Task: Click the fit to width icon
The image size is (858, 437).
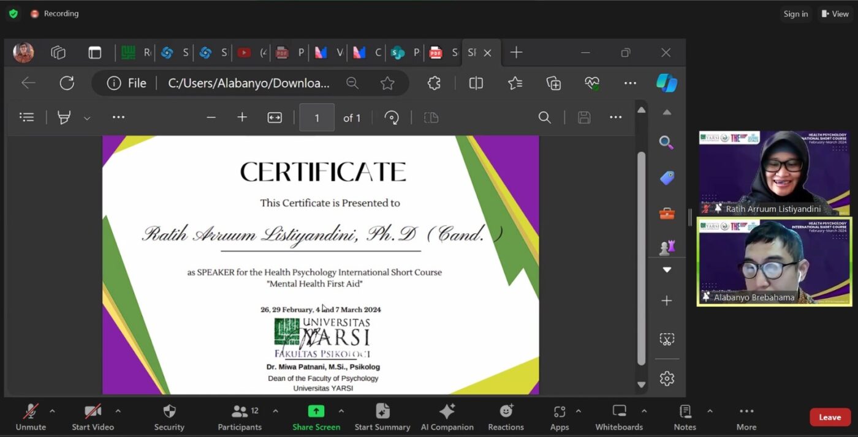Action: 275,118
